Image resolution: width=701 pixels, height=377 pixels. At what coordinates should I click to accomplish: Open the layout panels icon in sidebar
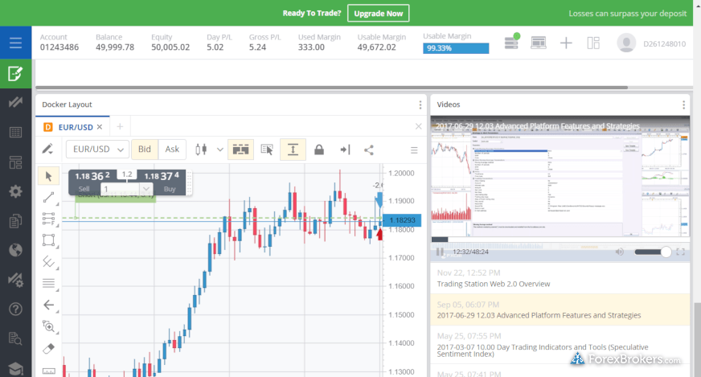point(15,162)
